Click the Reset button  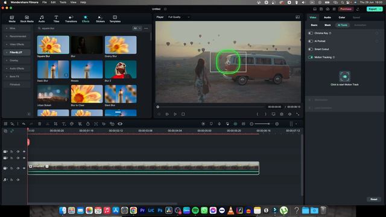pos(374,200)
